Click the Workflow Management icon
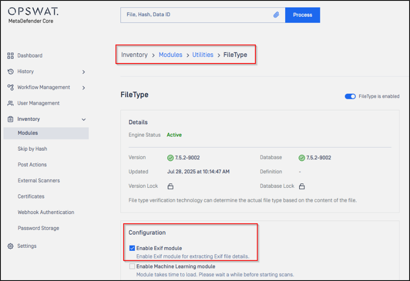The height and width of the screenshot is (281, 410). pyautogui.click(x=11, y=87)
